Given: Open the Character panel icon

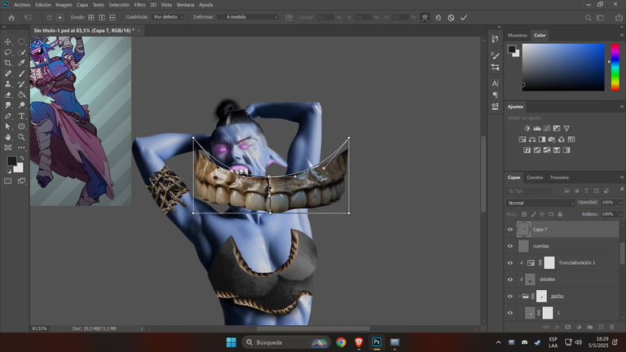Looking at the screenshot, I should tap(495, 83).
